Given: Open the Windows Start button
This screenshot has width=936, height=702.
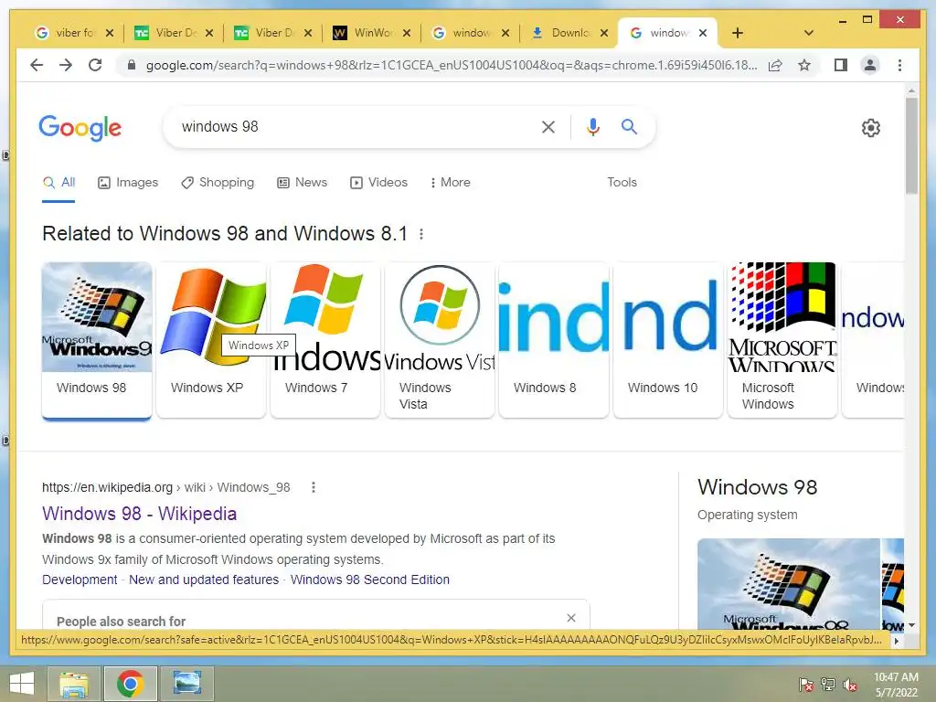Looking at the screenshot, I should tap(22, 684).
